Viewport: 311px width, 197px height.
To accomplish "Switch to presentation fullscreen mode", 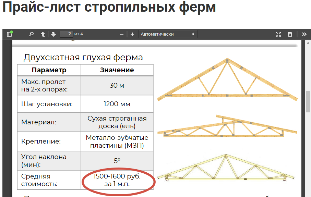I will (278, 34).
